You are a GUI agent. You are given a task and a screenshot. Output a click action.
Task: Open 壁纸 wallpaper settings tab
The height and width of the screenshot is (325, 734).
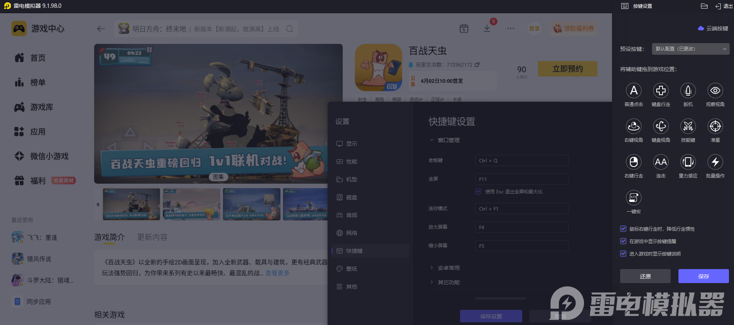370,269
